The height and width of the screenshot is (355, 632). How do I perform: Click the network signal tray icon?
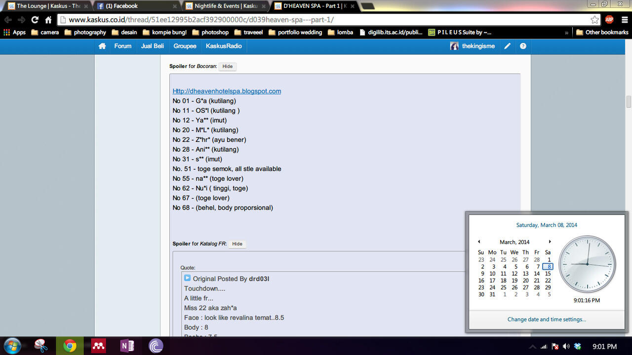[544, 347]
